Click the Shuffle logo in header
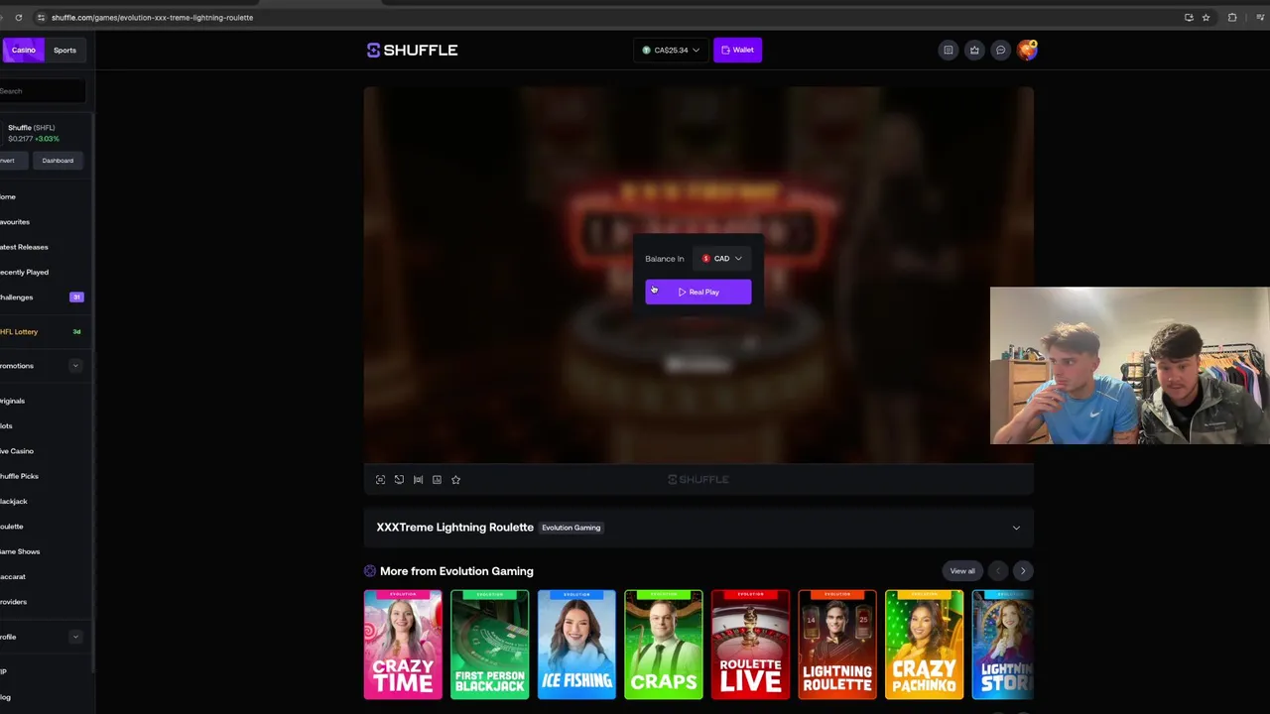Screen dimensions: 1270x714 point(412,50)
